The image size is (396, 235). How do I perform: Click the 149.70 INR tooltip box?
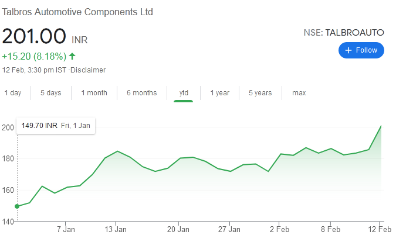[56, 125]
